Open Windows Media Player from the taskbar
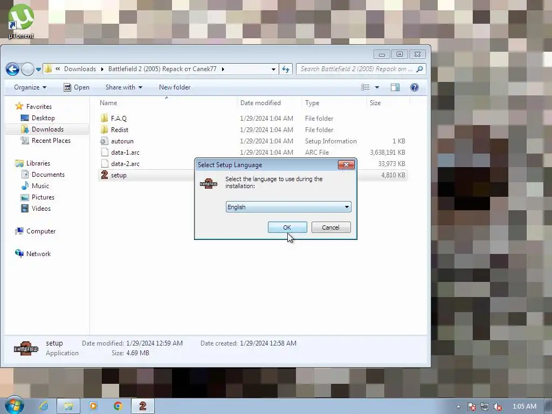This screenshot has height=414, width=552. 93,406
